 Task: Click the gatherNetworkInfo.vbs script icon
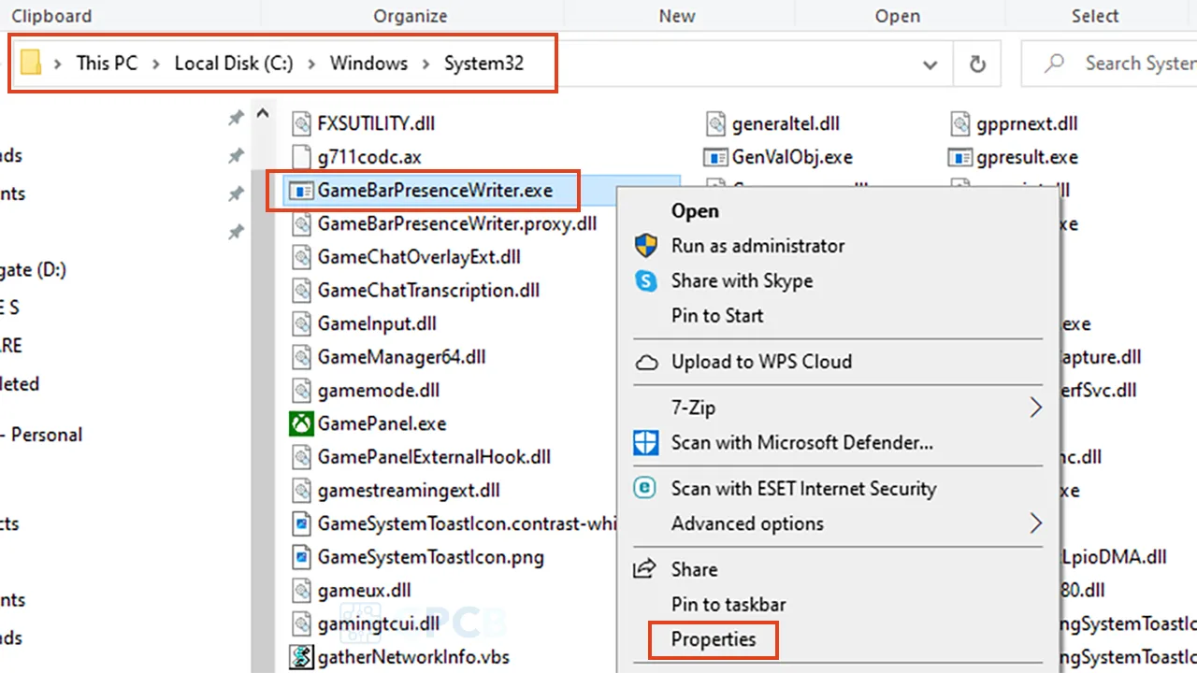pyautogui.click(x=300, y=656)
